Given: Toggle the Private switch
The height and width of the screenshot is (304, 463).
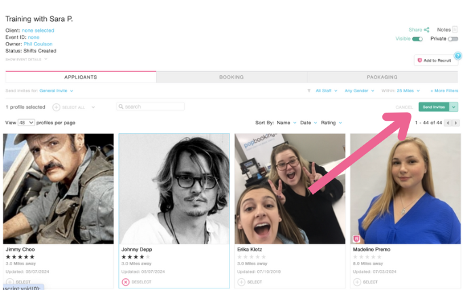Looking at the screenshot, I should (453, 39).
